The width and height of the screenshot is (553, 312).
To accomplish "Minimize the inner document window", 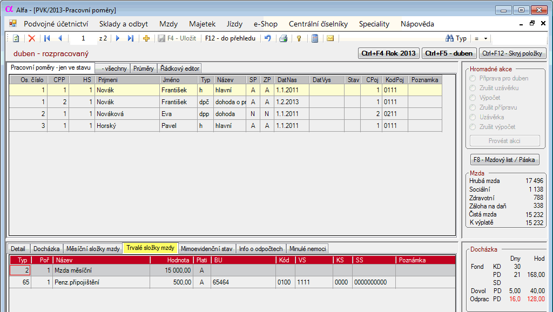I will tap(521, 24).
